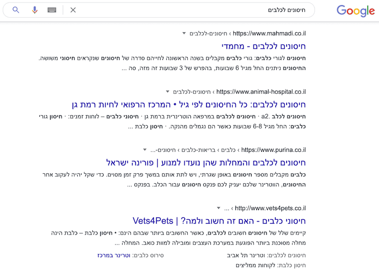Click the https://www.animal-hospital.co.il URL

tap(261, 92)
